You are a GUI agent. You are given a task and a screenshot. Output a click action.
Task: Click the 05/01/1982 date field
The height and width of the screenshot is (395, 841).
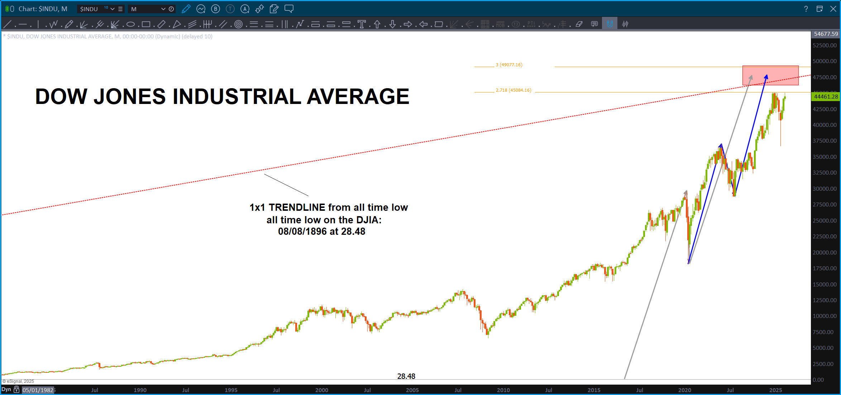pos(38,390)
